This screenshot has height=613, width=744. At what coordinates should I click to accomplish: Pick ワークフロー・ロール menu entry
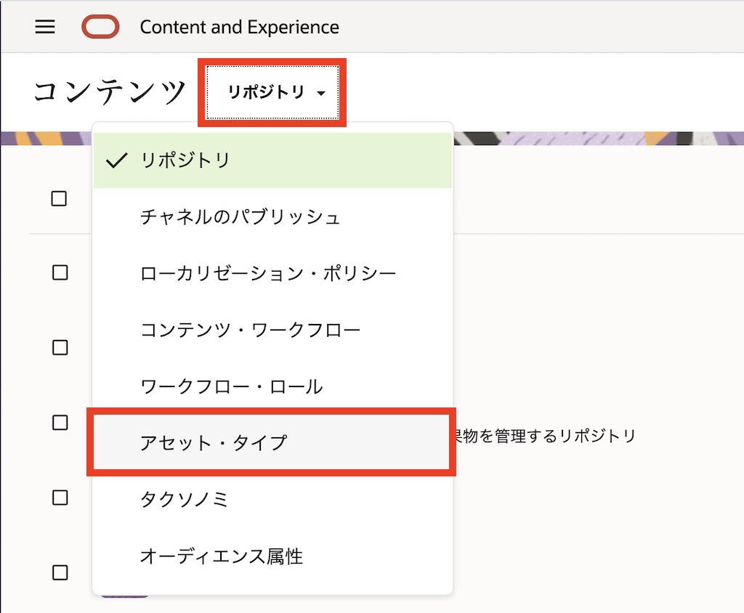(231, 386)
